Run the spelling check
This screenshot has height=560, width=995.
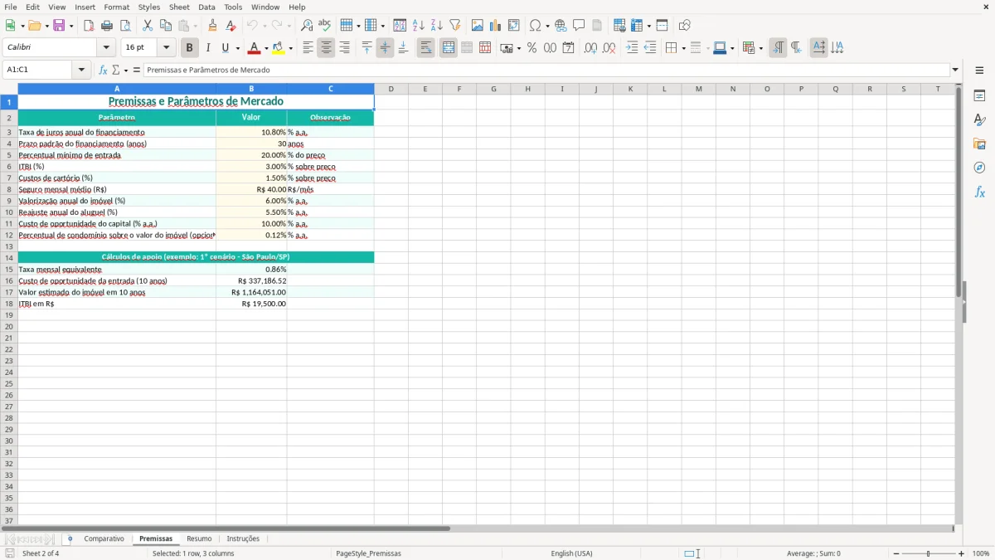[x=325, y=26]
